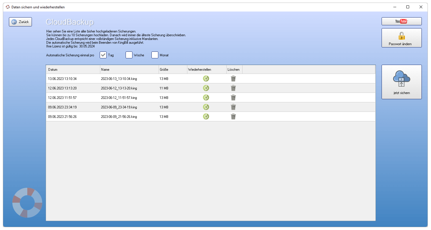Delete backup 2023-06-09_21-56-26.king
The width and height of the screenshot is (431, 230).
coord(233,116)
